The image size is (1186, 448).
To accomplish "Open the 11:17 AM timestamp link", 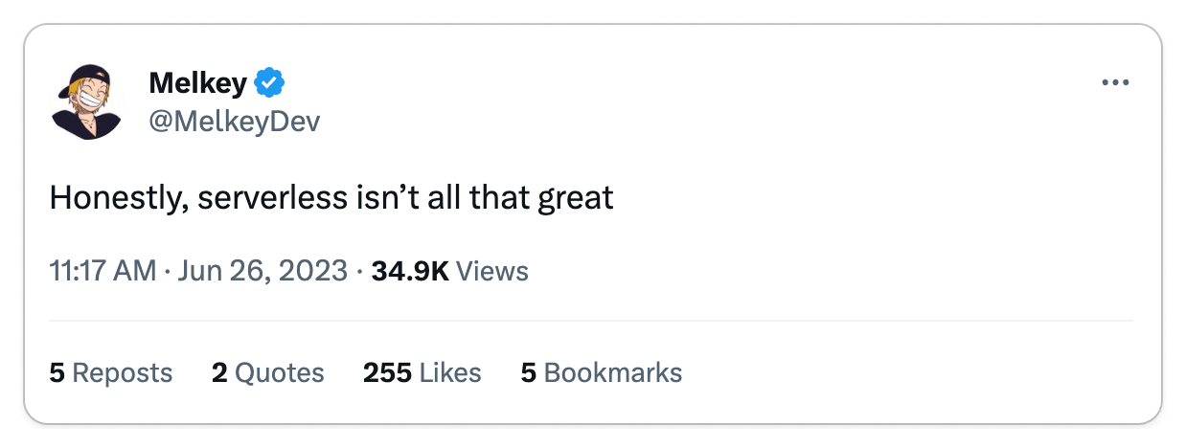I will (103, 271).
